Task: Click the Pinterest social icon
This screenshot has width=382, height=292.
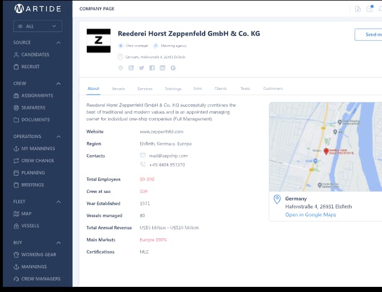Action: click(x=173, y=68)
